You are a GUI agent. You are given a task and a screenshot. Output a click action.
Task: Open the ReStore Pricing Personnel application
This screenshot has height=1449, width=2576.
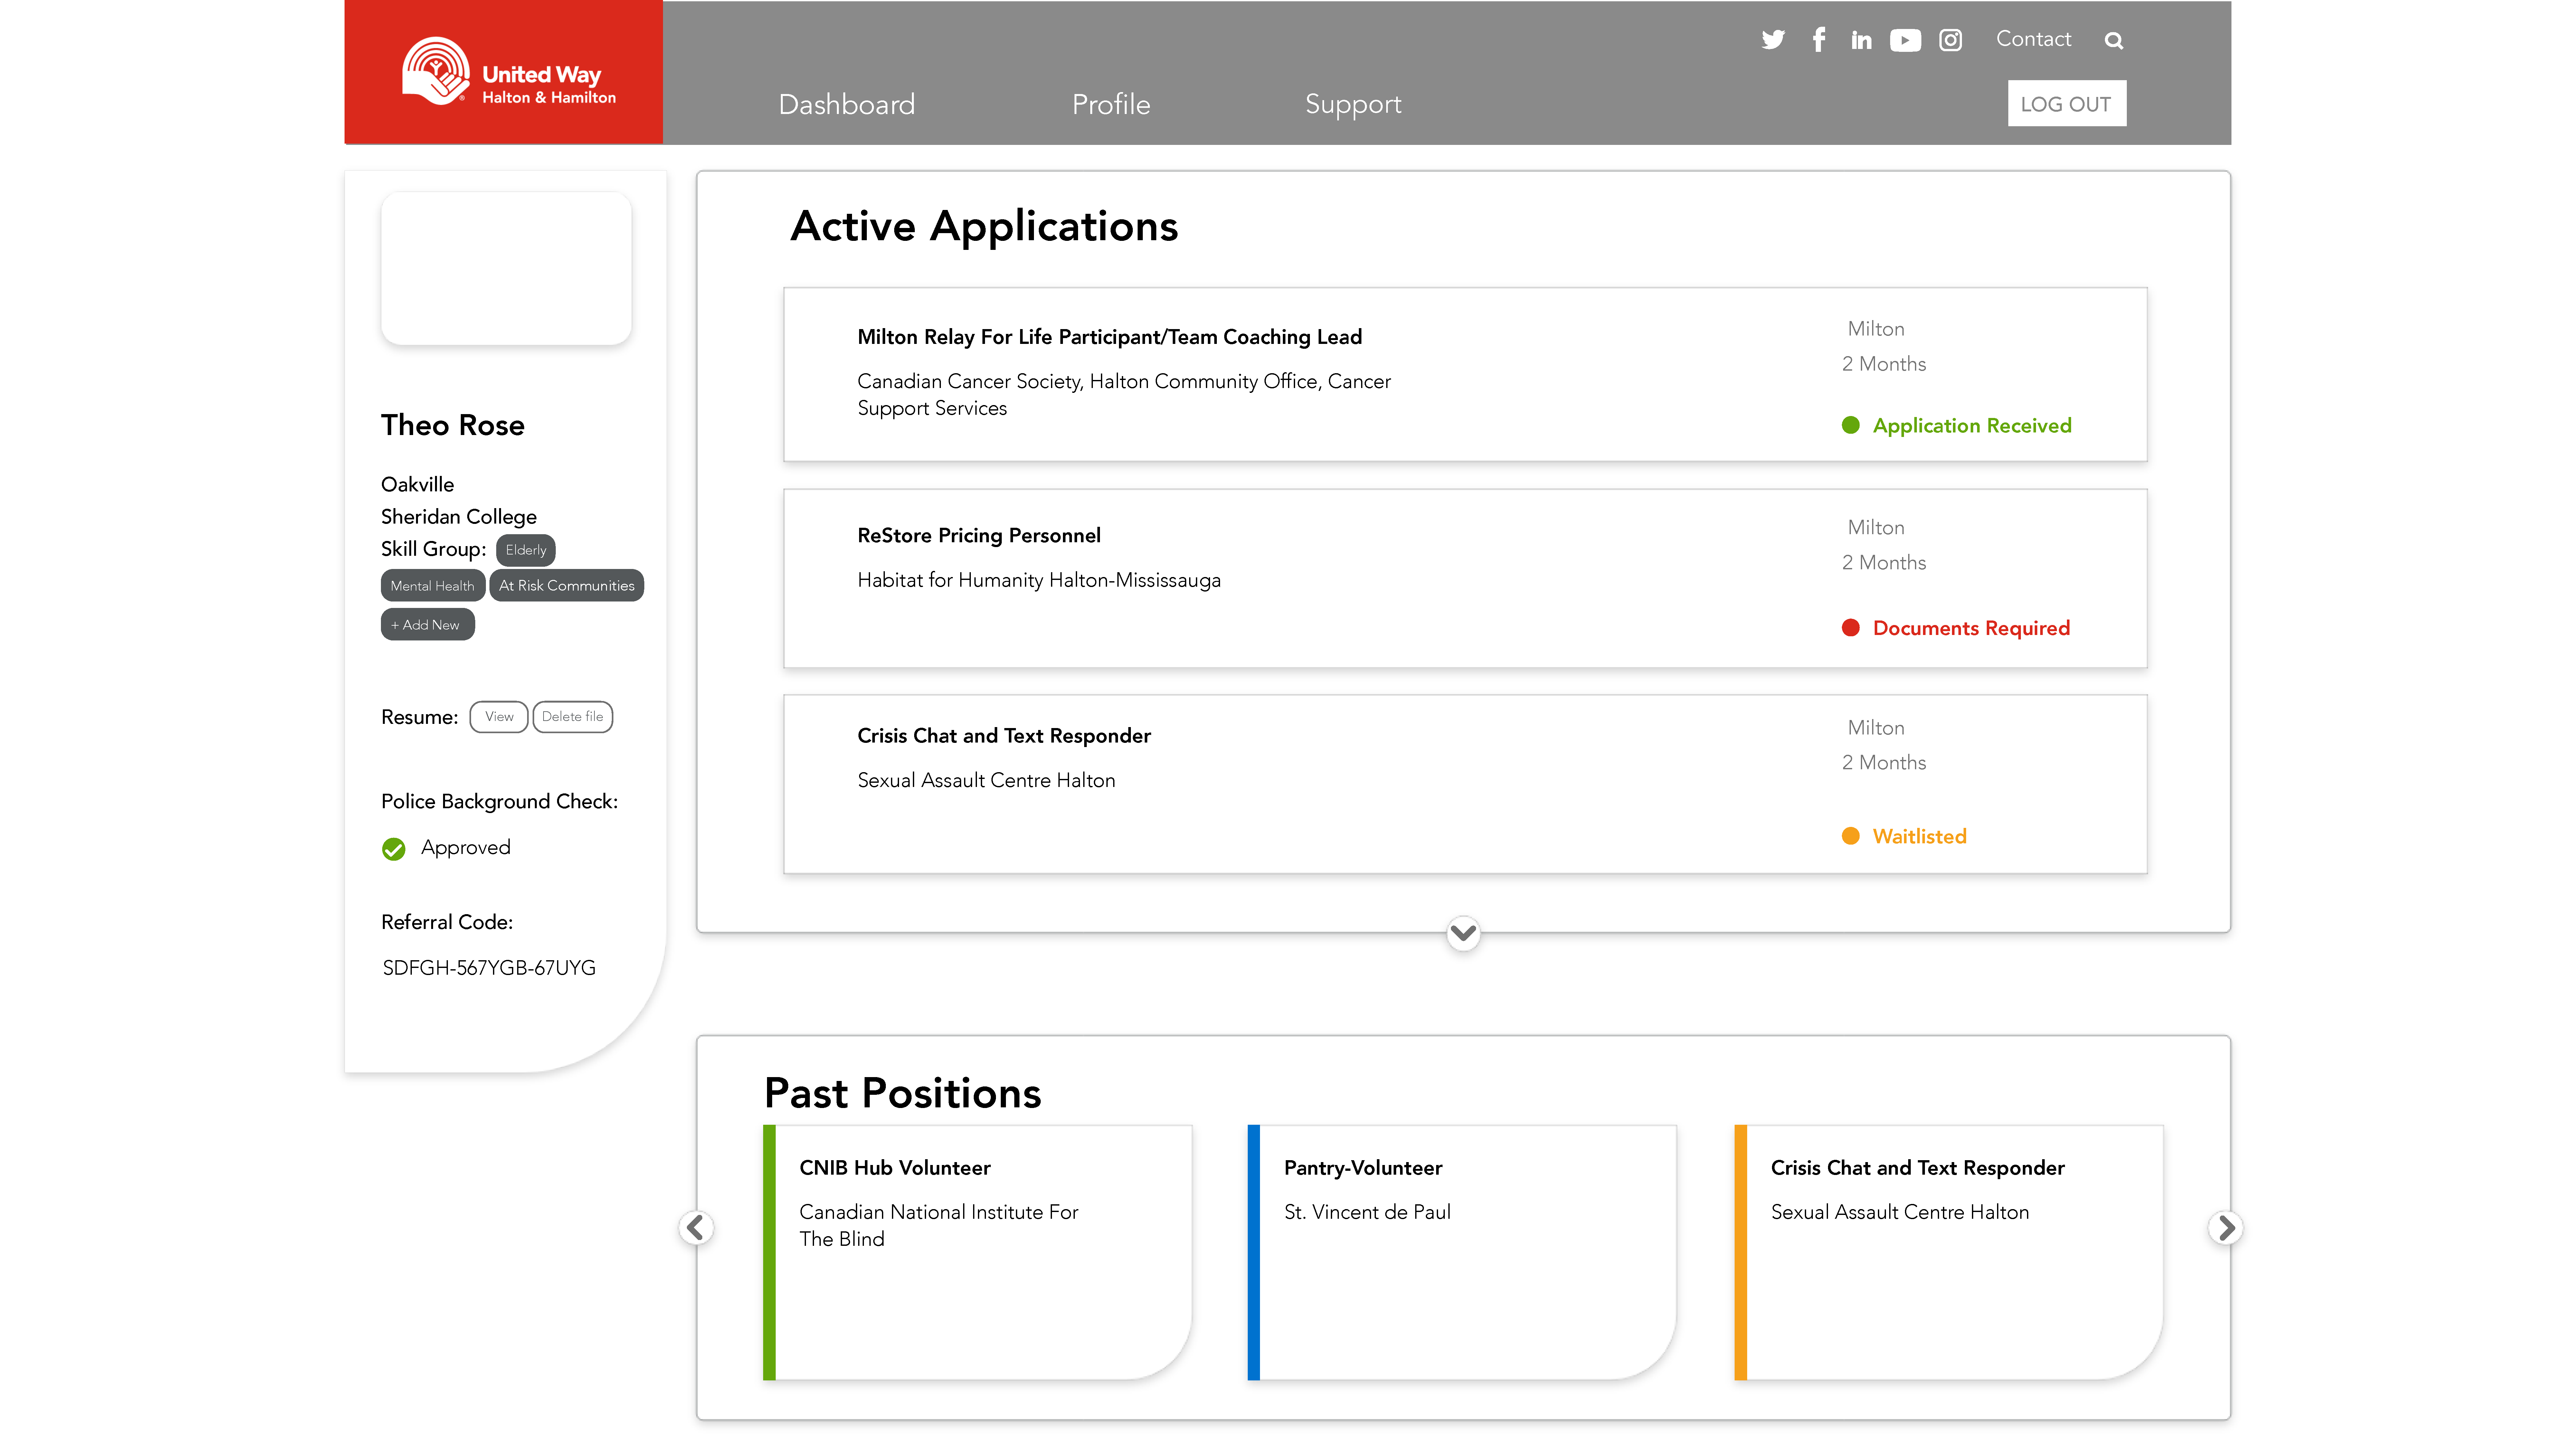pos(1465,578)
